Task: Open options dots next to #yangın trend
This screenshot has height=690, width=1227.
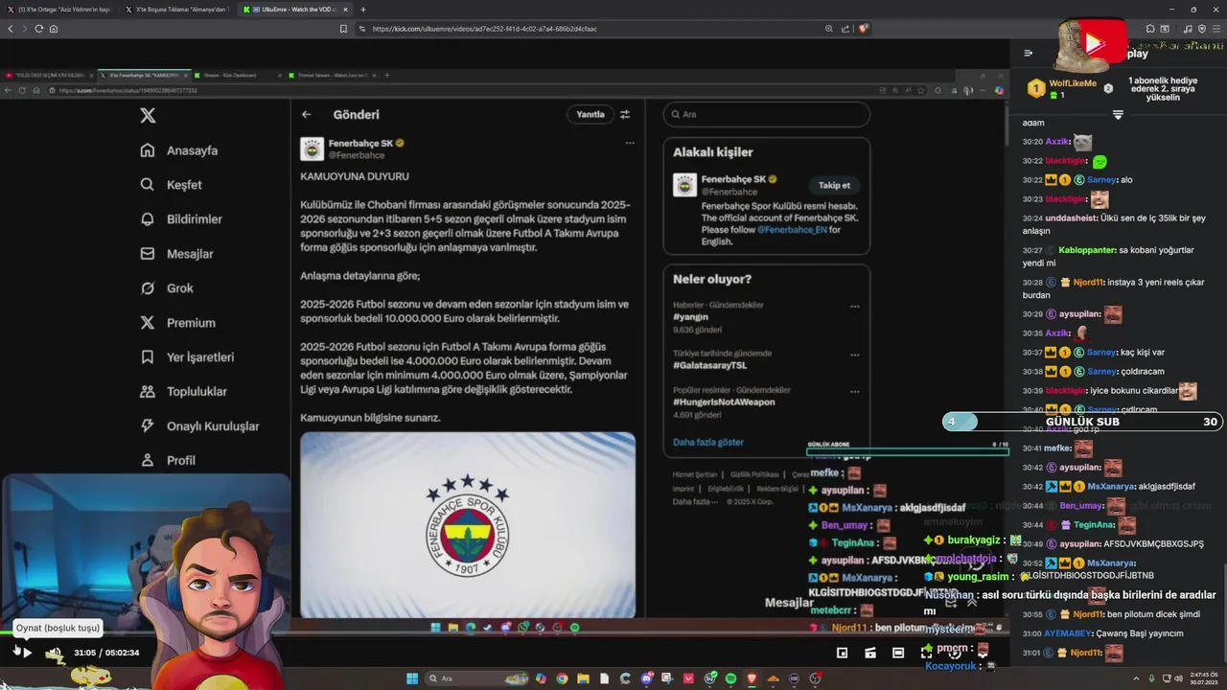Action: 854,307
